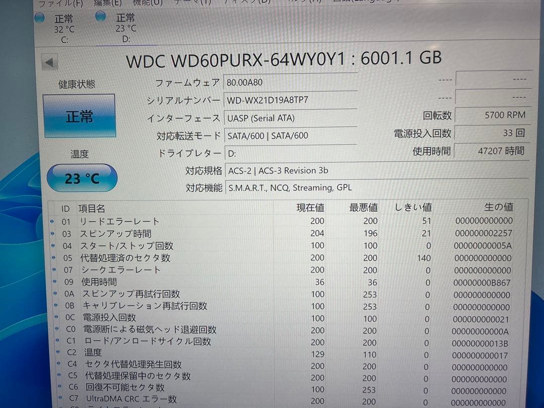Click the 23°C temperature badge
Viewport: 544px width, 408px height.
82,178
